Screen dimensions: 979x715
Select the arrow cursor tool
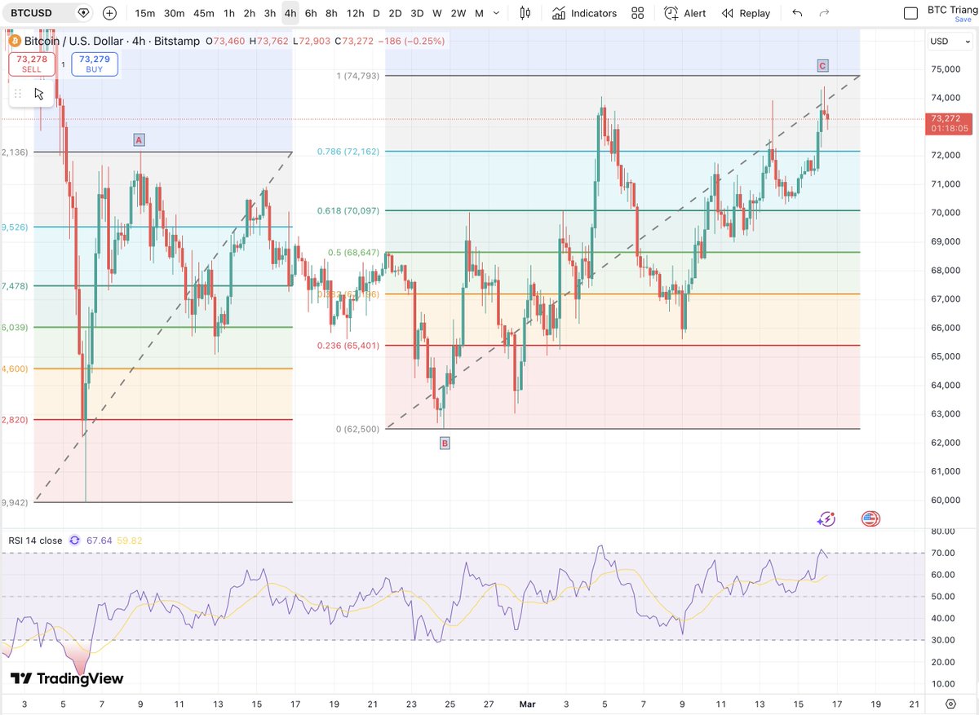[39, 94]
